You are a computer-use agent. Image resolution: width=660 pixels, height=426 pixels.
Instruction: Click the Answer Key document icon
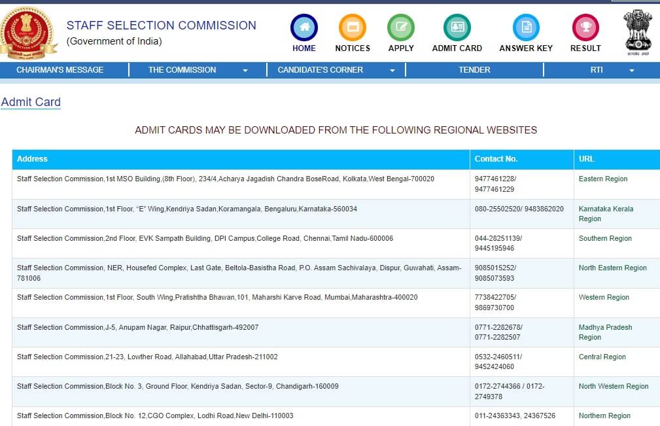[x=526, y=27]
